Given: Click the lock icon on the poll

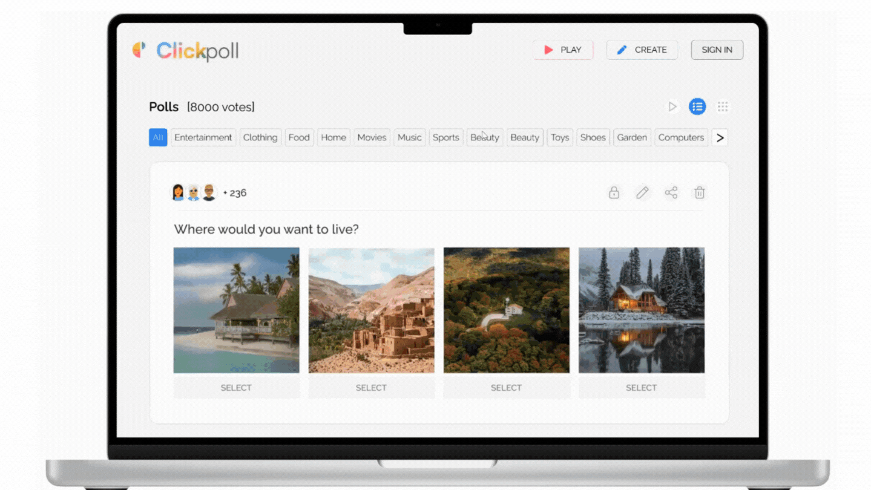Looking at the screenshot, I should coord(614,193).
